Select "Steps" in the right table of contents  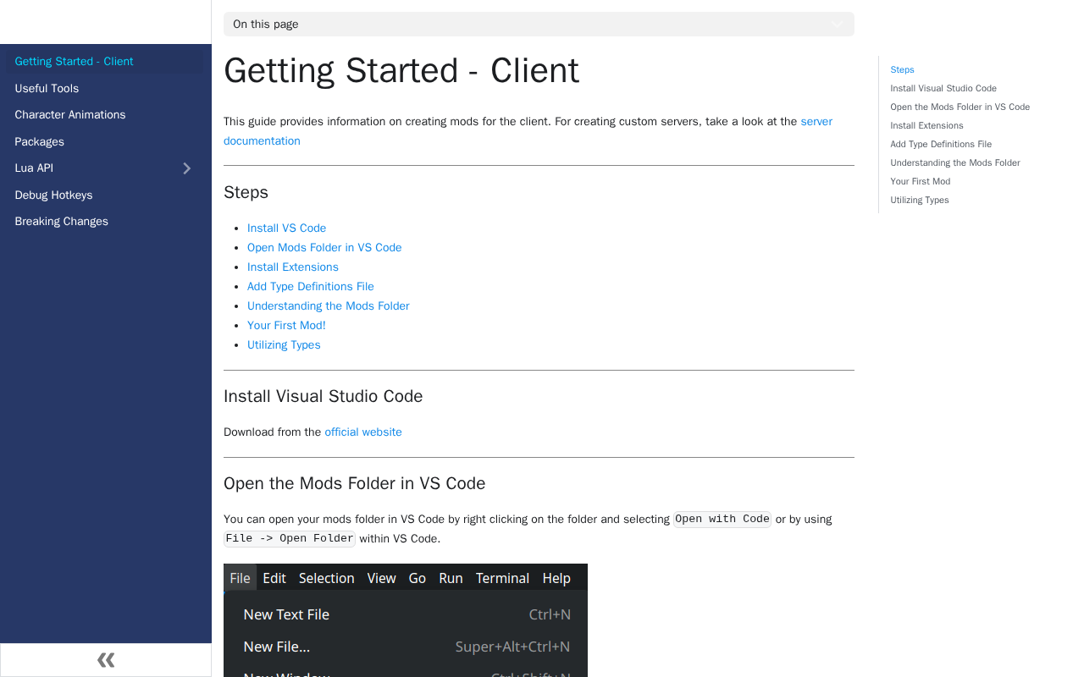click(x=902, y=70)
